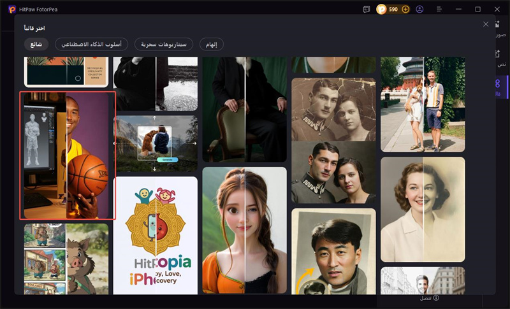Pick the seated man with chair template

click(x=245, y=110)
